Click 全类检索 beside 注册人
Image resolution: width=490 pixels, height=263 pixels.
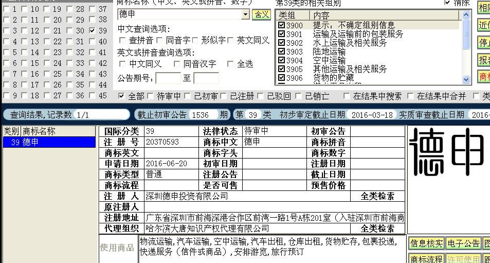(x=377, y=196)
